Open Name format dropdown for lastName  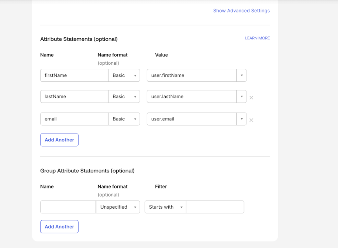pos(124,96)
